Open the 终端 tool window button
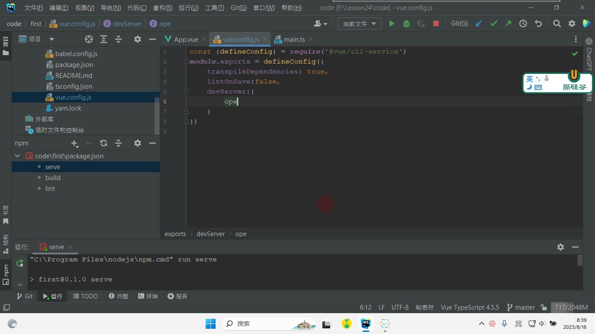Screen dimensions: 595x334 click(x=148, y=296)
